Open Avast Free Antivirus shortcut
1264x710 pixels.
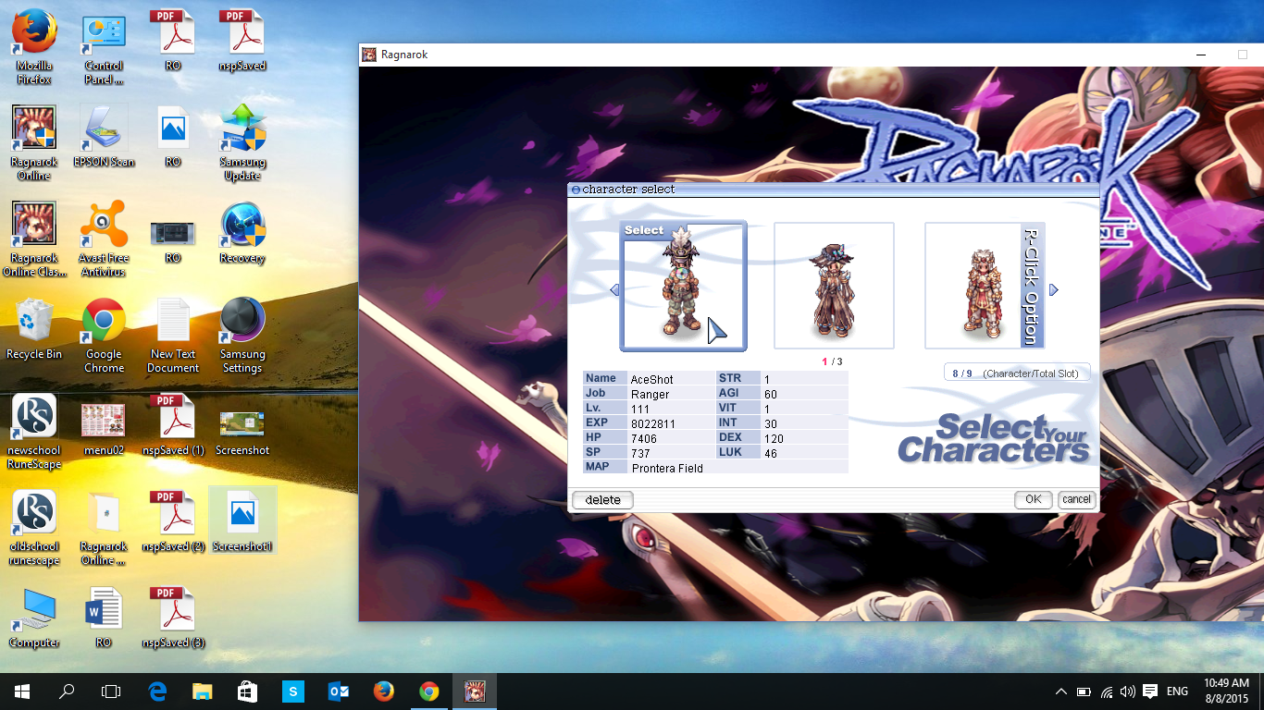104,239
